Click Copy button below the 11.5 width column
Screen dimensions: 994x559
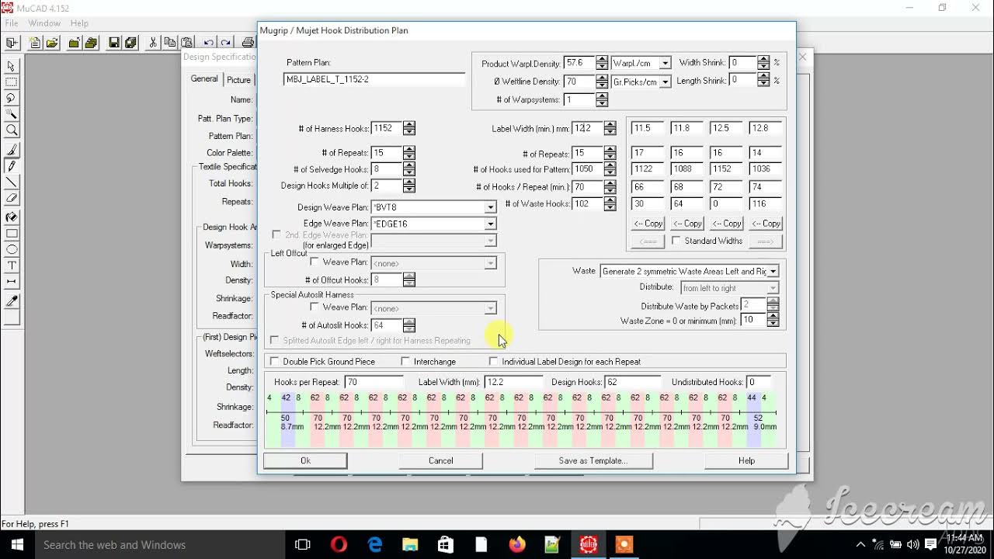(648, 224)
